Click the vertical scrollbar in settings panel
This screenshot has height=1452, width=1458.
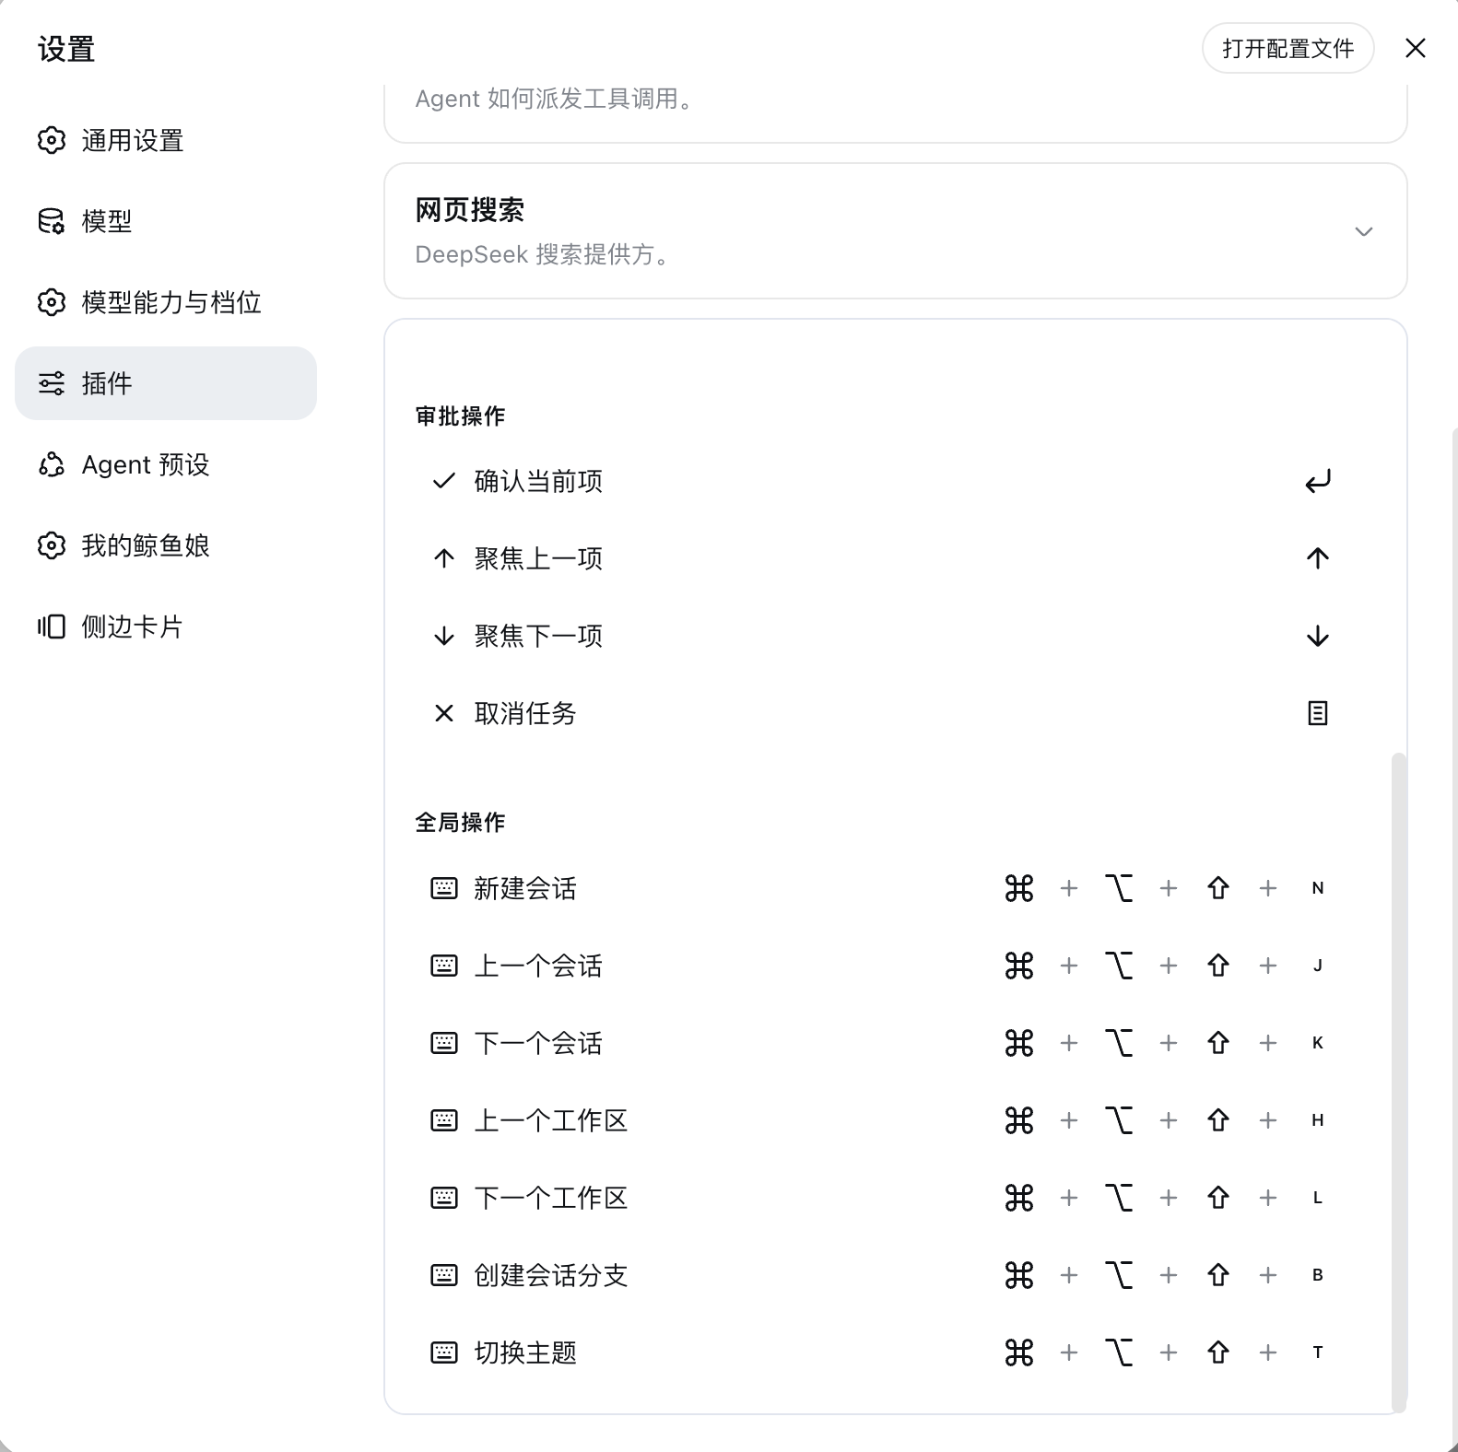(1399, 1083)
